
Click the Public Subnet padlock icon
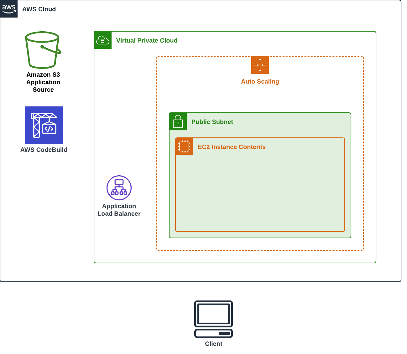(178, 121)
